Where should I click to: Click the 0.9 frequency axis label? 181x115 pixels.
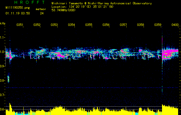pos(2,66)
